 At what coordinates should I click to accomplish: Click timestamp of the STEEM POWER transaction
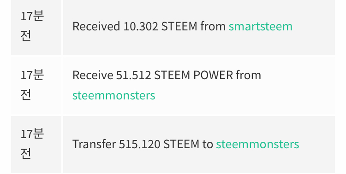tap(32, 85)
